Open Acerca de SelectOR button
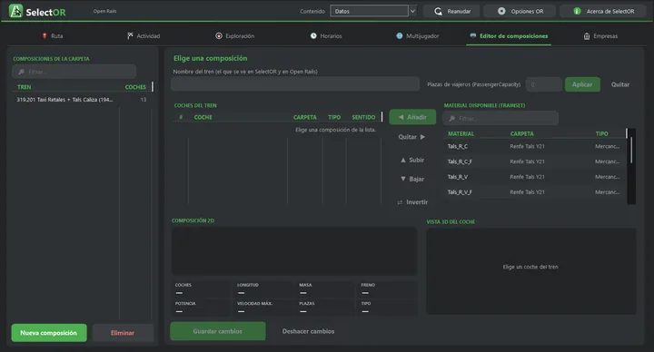Image resolution: width=654 pixels, height=352 pixels. [603, 11]
